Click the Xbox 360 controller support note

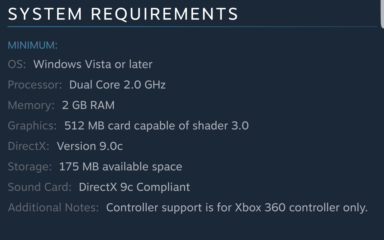coord(237,208)
